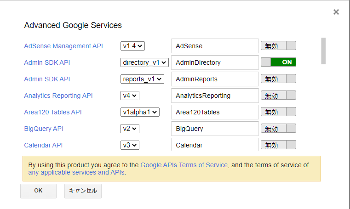Screen dimensions: 350x209
Task: Click the キャンセル (Cancel) button
Action: [83, 191]
